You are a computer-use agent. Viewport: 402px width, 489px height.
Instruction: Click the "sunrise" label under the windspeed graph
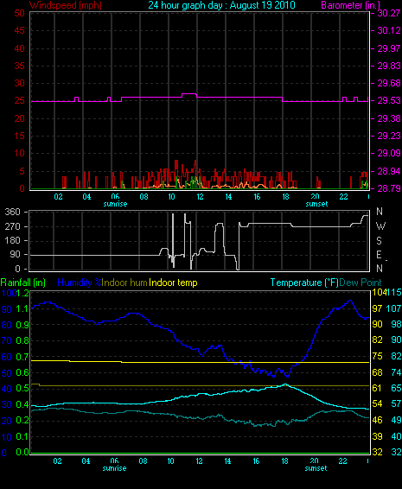[x=115, y=204]
